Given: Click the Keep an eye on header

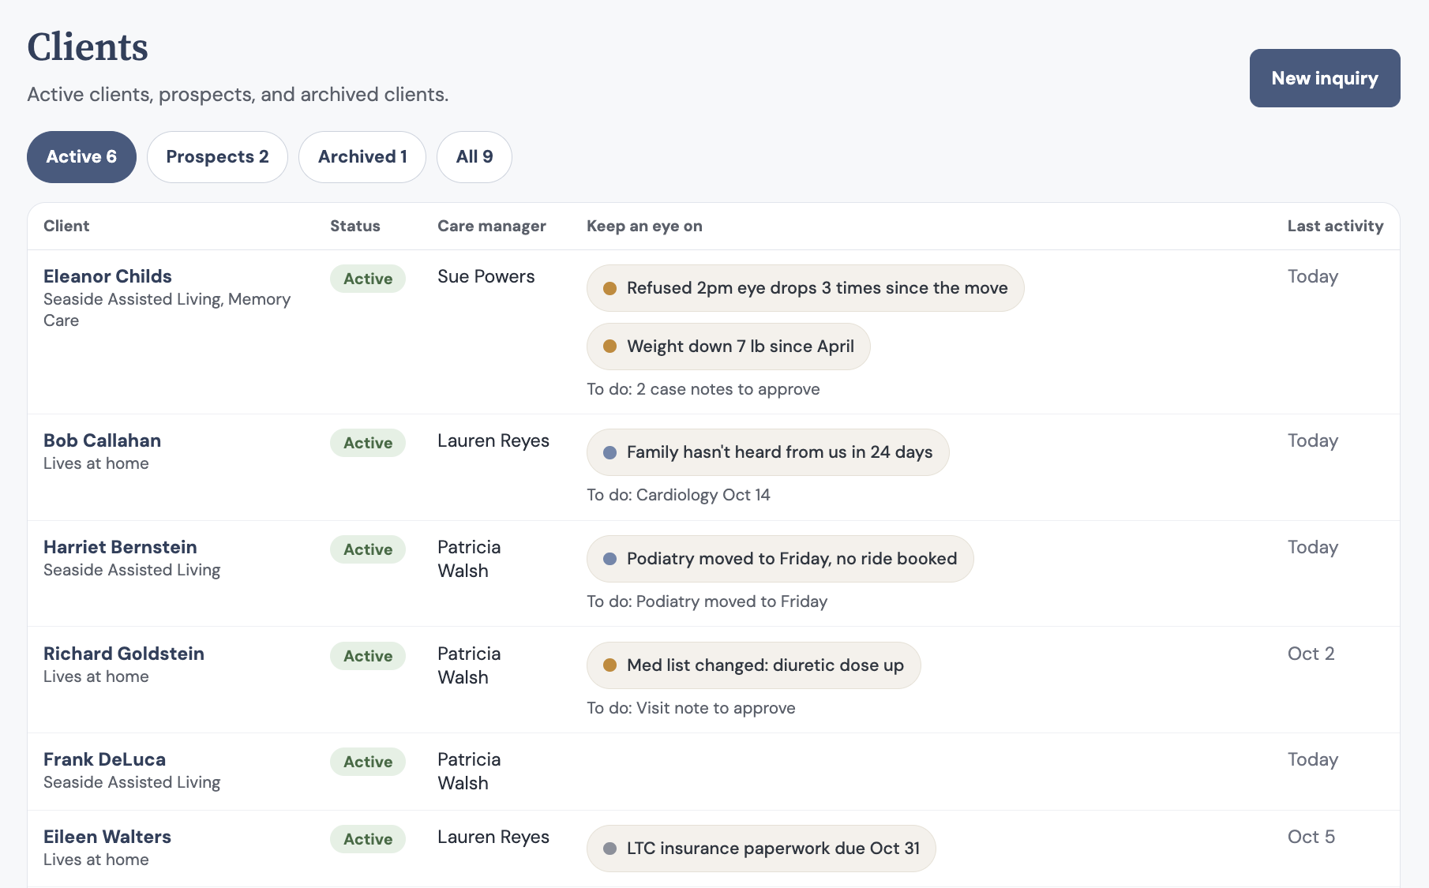Looking at the screenshot, I should click(x=644, y=226).
